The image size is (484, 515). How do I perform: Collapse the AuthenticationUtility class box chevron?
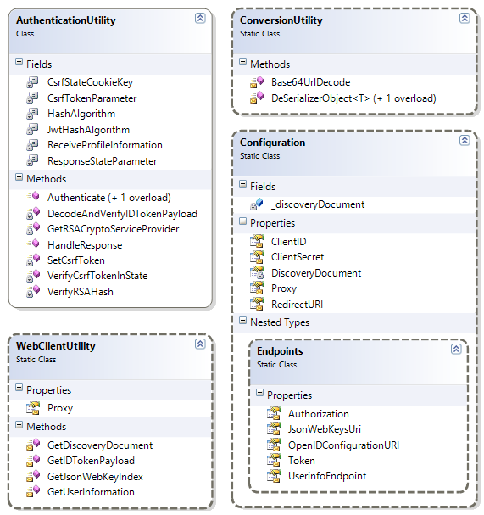coord(200,18)
